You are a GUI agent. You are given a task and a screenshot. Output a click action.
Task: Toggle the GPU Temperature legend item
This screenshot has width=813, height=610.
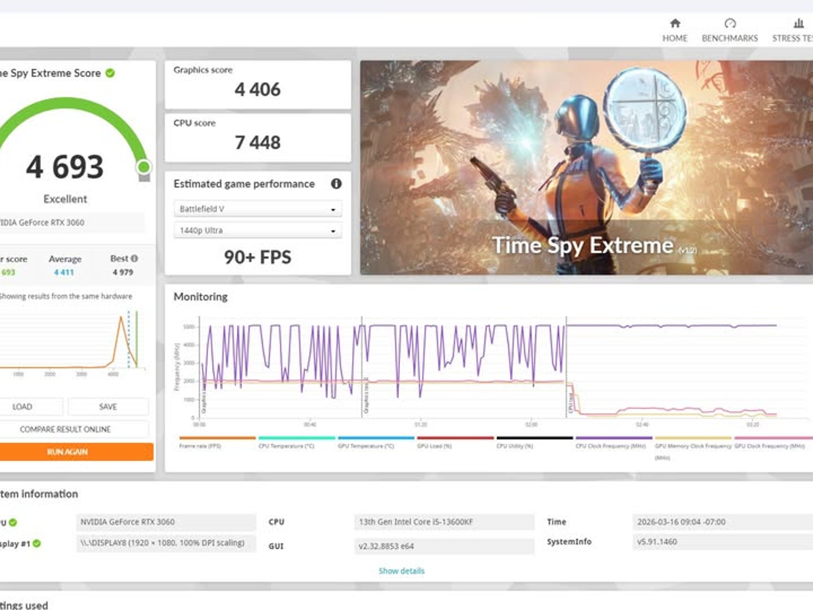[376, 442]
